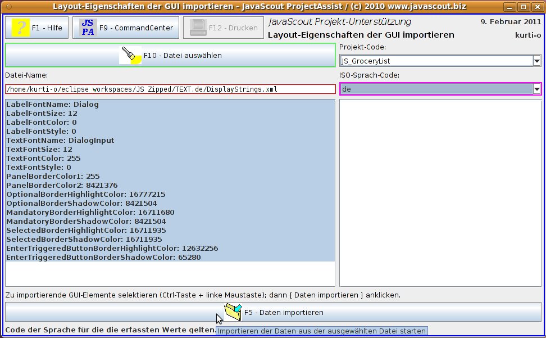Select the MandatoryBorderHighlightColor entry
Image resolution: width=546 pixels, height=338 pixels.
click(90, 212)
